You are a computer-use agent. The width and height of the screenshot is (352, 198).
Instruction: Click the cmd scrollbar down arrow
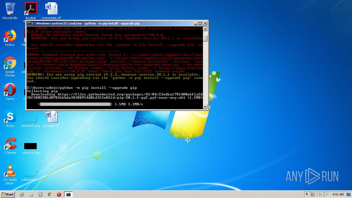[x=205, y=107]
